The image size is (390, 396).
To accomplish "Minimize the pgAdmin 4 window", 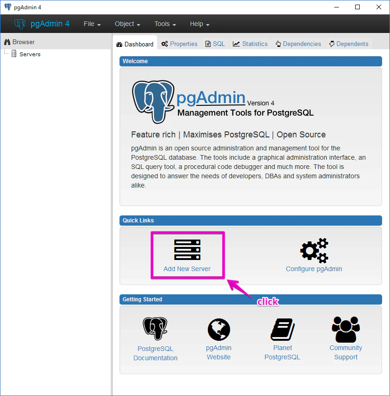I will [x=337, y=7].
